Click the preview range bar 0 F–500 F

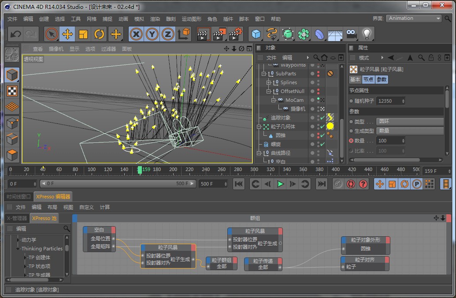coord(118,184)
